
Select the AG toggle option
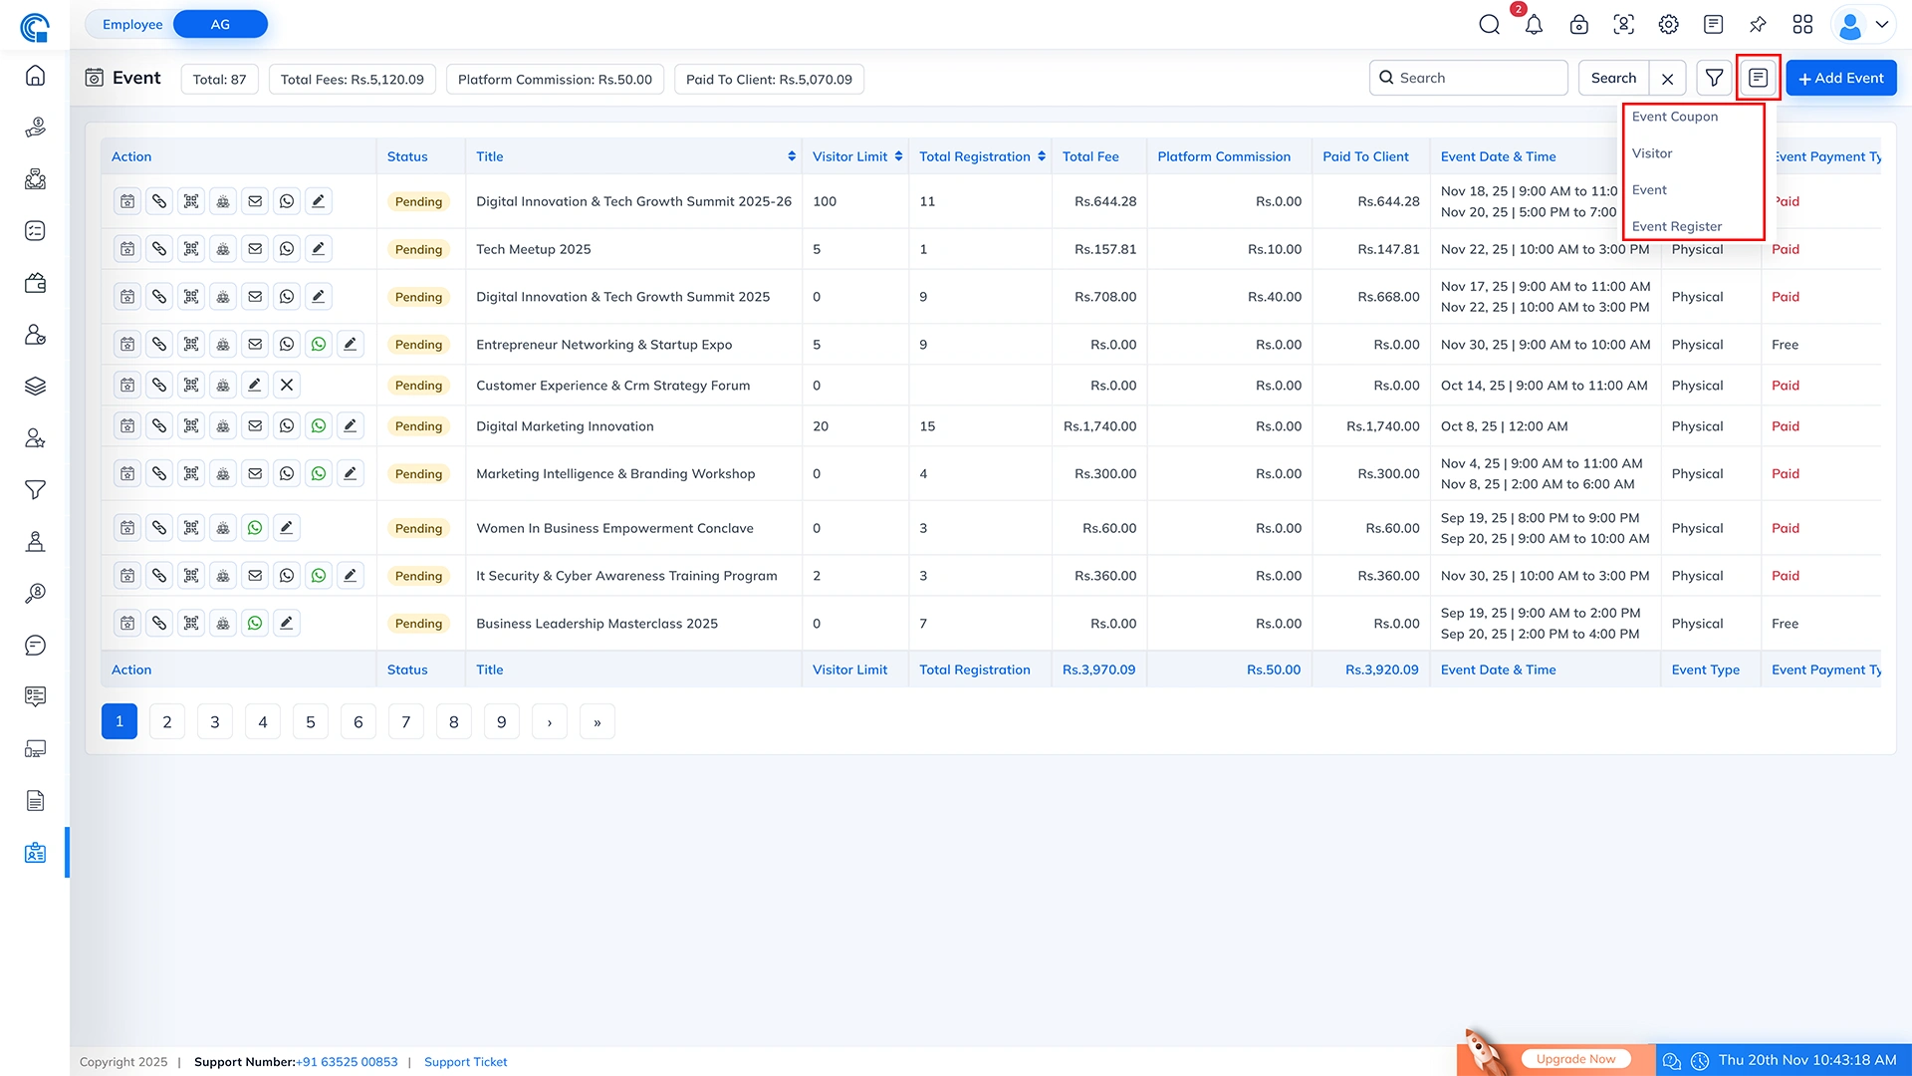click(220, 25)
